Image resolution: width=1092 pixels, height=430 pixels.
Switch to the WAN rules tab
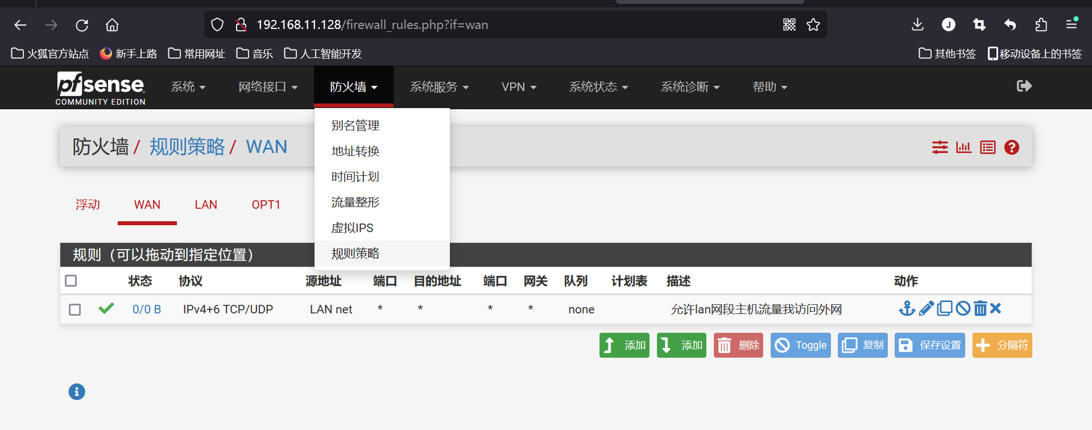pyautogui.click(x=147, y=205)
